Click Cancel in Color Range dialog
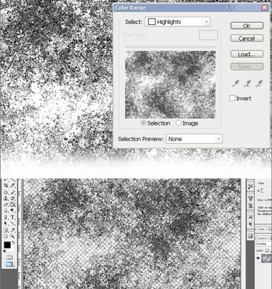Screen dimensions: 272x289 click(247, 39)
